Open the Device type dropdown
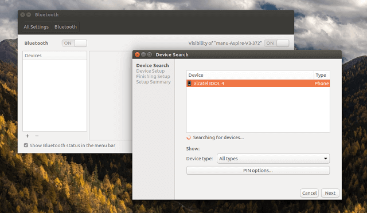This screenshot has width=367, height=213. (273, 159)
